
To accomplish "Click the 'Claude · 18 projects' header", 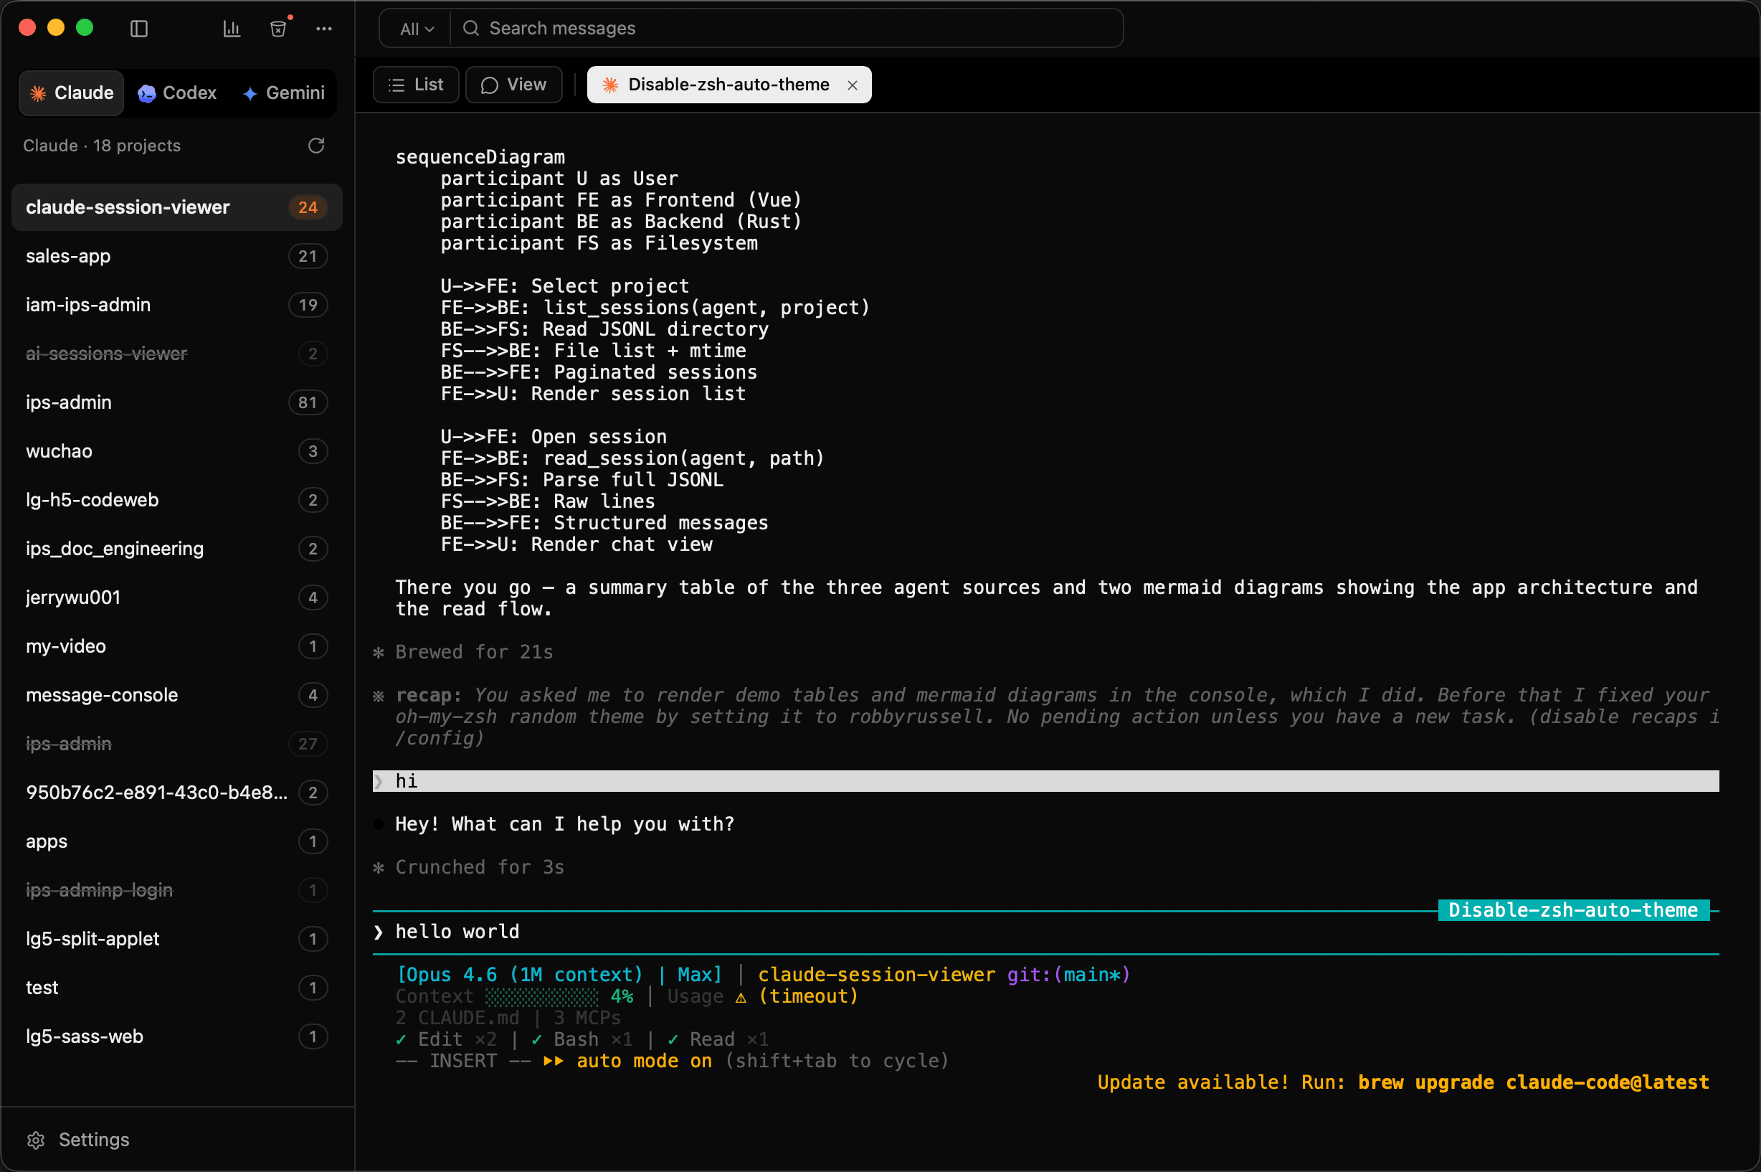I will click(x=102, y=146).
